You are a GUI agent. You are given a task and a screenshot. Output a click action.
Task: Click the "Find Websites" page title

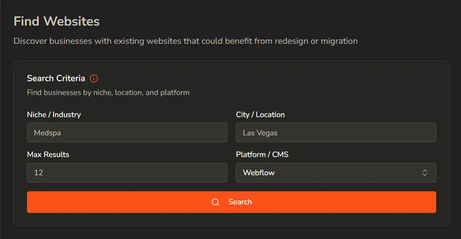[x=57, y=21]
